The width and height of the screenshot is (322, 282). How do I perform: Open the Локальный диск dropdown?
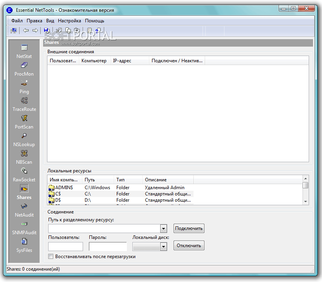[x=163, y=246]
